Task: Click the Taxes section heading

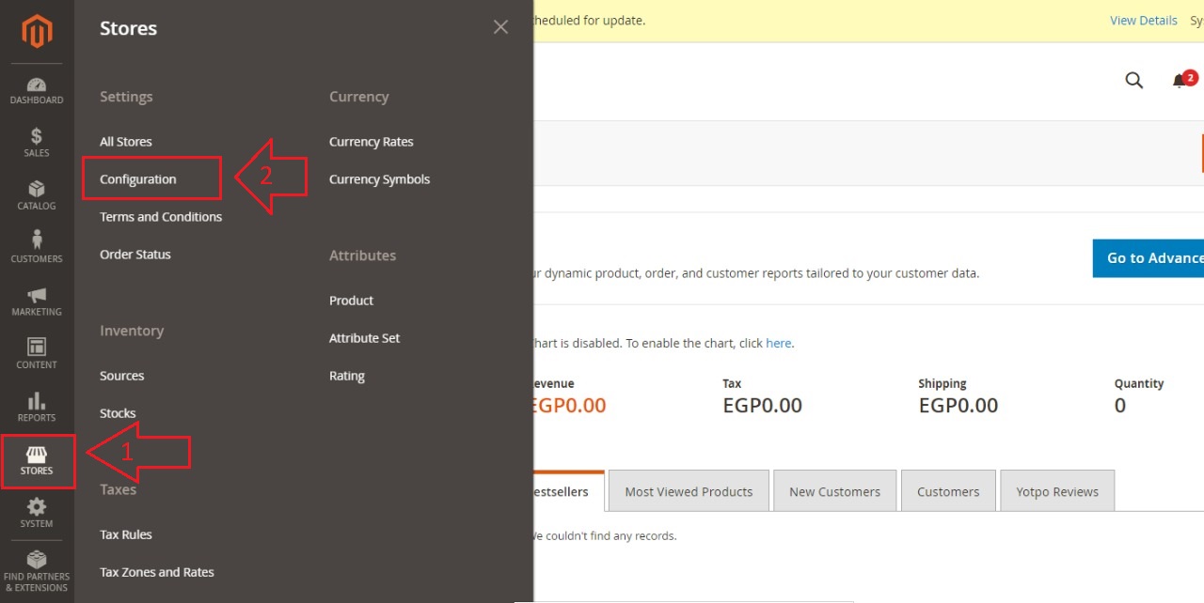Action: click(x=119, y=489)
